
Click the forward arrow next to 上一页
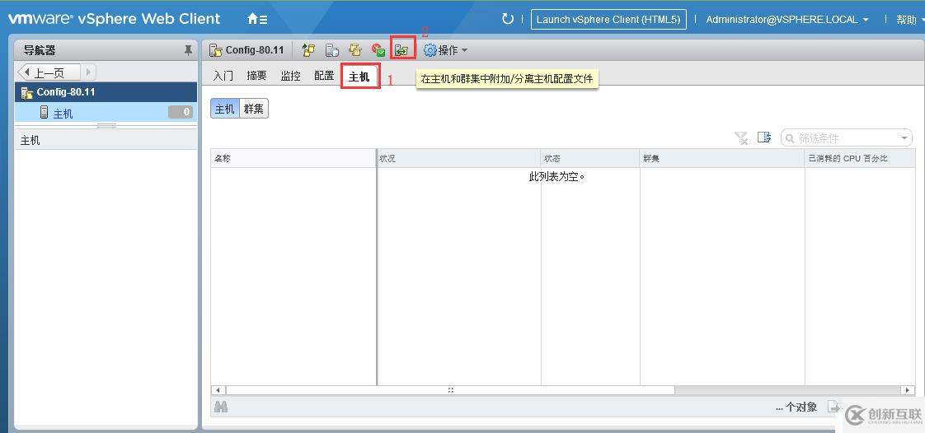coord(88,72)
